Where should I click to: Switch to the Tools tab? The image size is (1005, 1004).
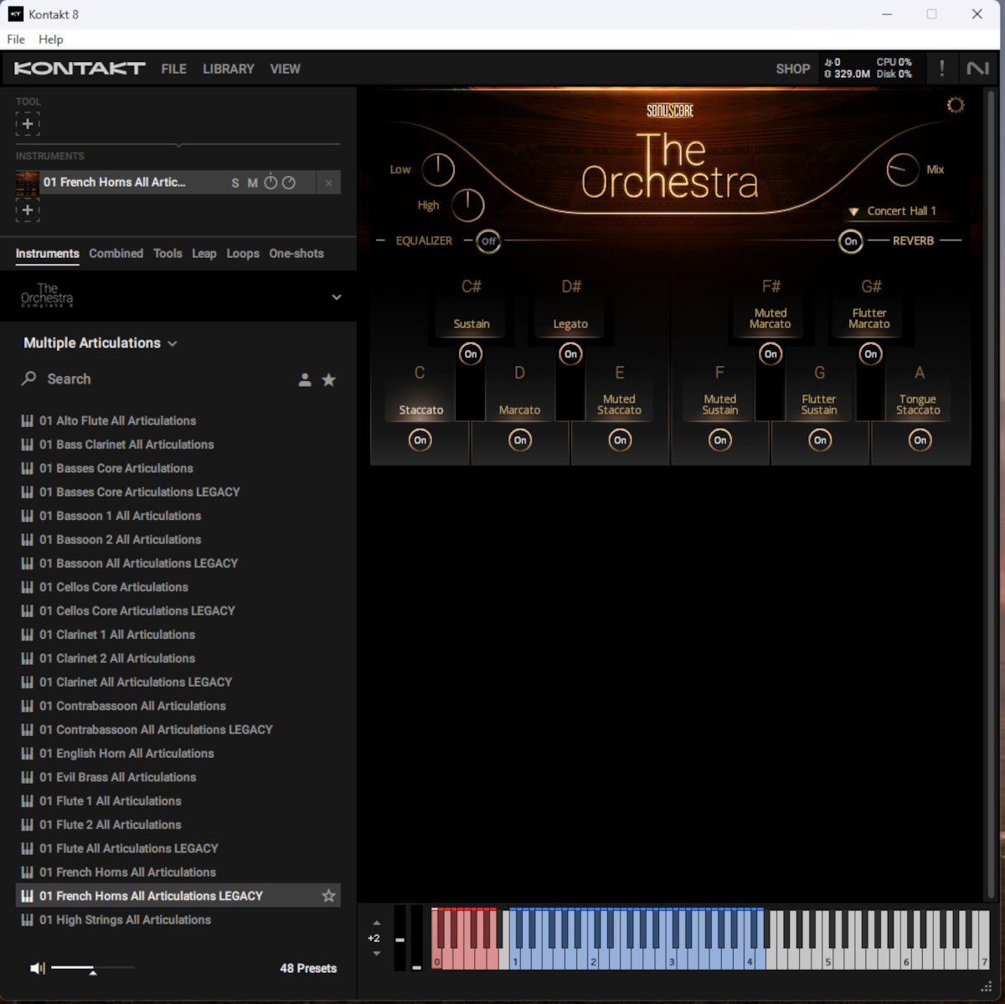(167, 254)
